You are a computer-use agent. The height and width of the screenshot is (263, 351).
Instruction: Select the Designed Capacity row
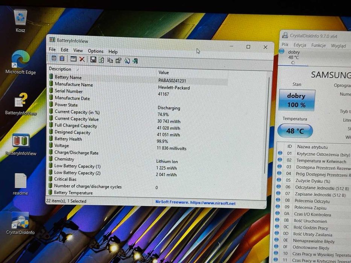coord(138,133)
